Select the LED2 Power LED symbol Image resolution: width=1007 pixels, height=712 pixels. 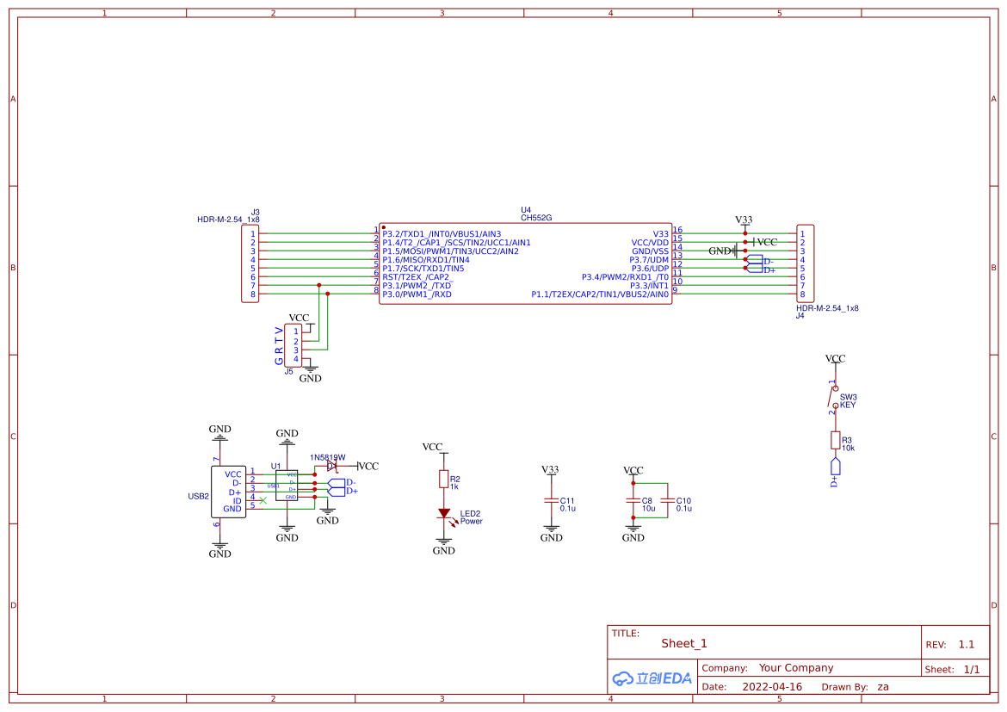(444, 513)
